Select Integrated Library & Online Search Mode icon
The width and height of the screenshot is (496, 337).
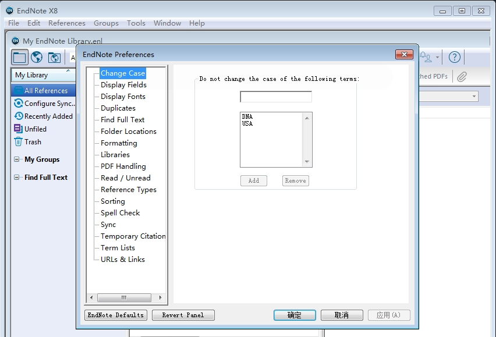click(54, 58)
